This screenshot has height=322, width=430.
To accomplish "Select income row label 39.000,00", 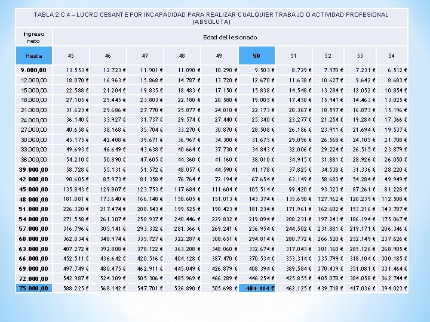I will click(x=33, y=170).
